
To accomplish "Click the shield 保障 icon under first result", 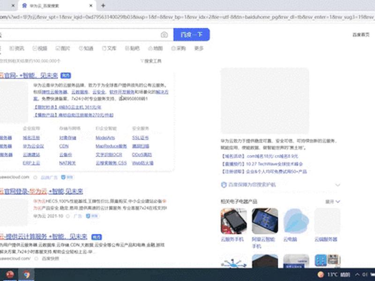I will [63, 177].
